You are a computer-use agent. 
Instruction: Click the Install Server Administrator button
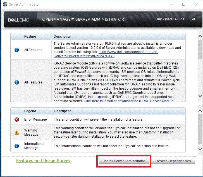tap(124, 161)
